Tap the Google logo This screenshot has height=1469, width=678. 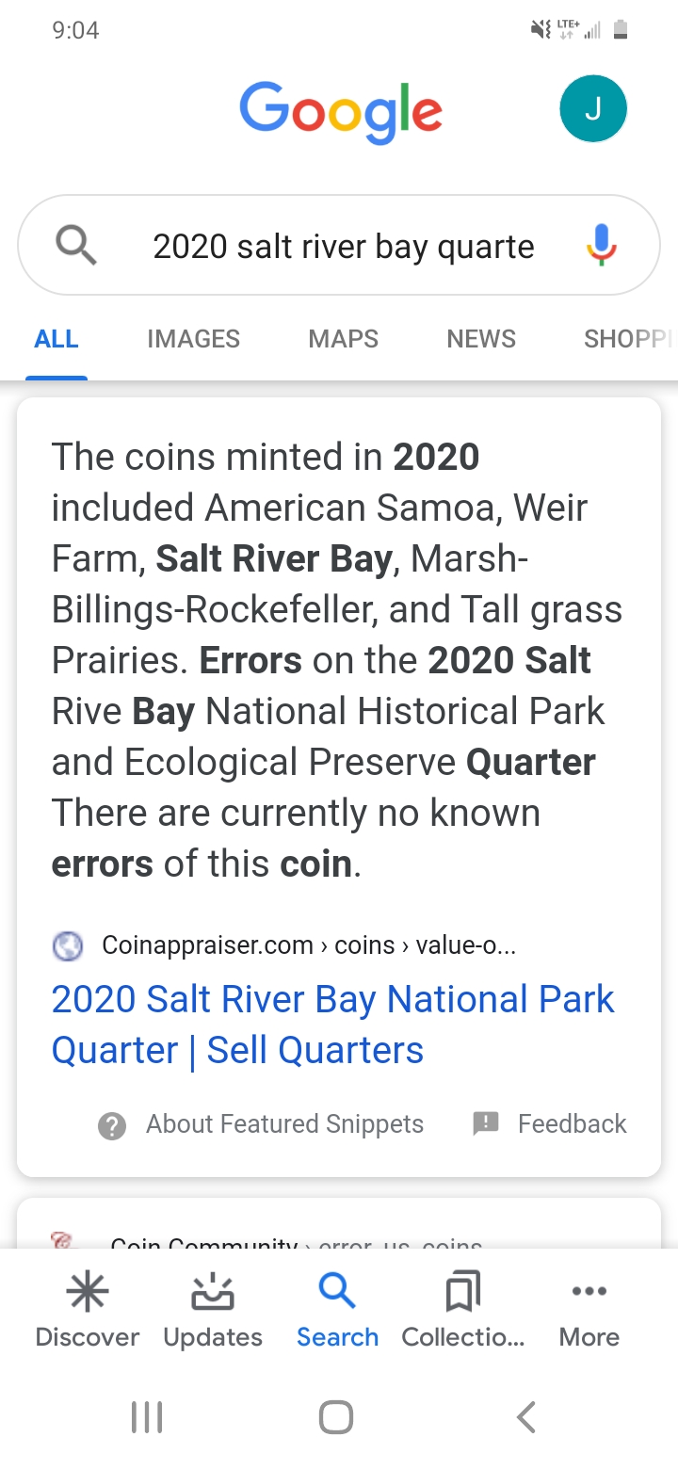coord(341,111)
